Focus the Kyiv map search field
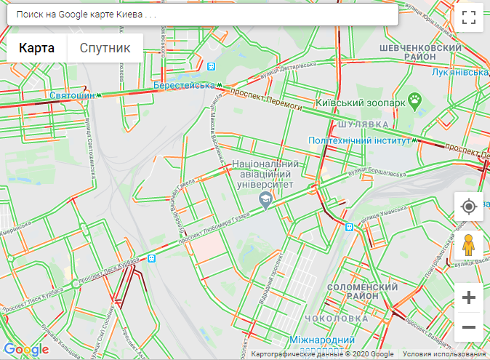 point(203,15)
